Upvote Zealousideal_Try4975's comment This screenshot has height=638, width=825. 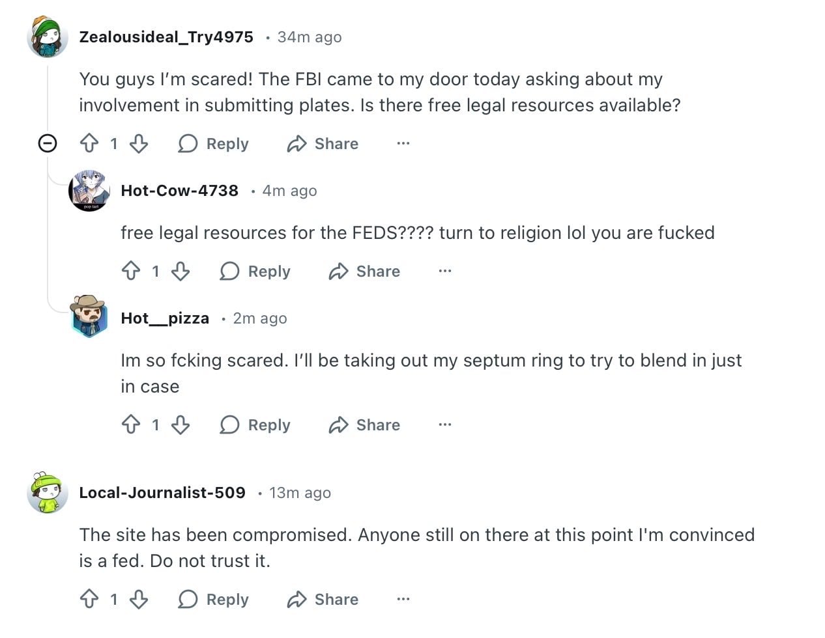click(89, 143)
